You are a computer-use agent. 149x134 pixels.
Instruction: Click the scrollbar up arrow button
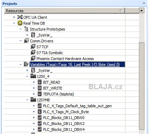pyautogui.click(x=142, y=11)
